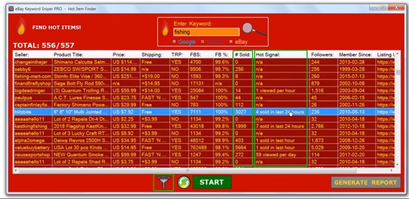The height and width of the screenshot is (199, 409).
Task: Select the row for seller finandfireflyshop
Action: 204,84
